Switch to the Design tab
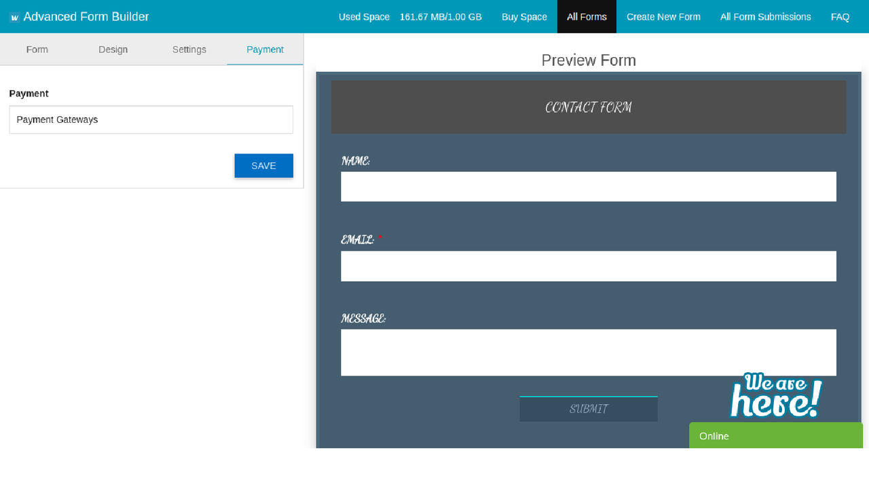The height and width of the screenshot is (489, 869). point(113,49)
